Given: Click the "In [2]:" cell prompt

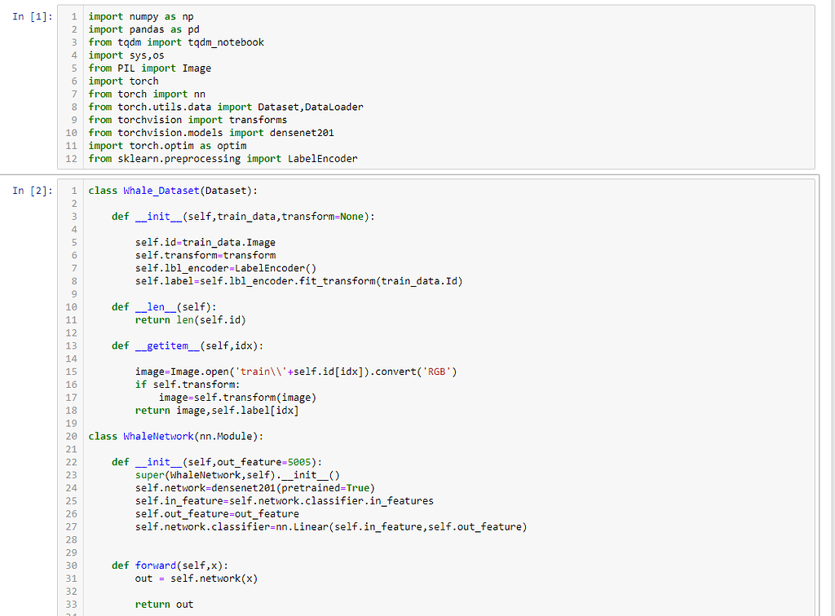Looking at the screenshot, I should click(x=33, y=191).
